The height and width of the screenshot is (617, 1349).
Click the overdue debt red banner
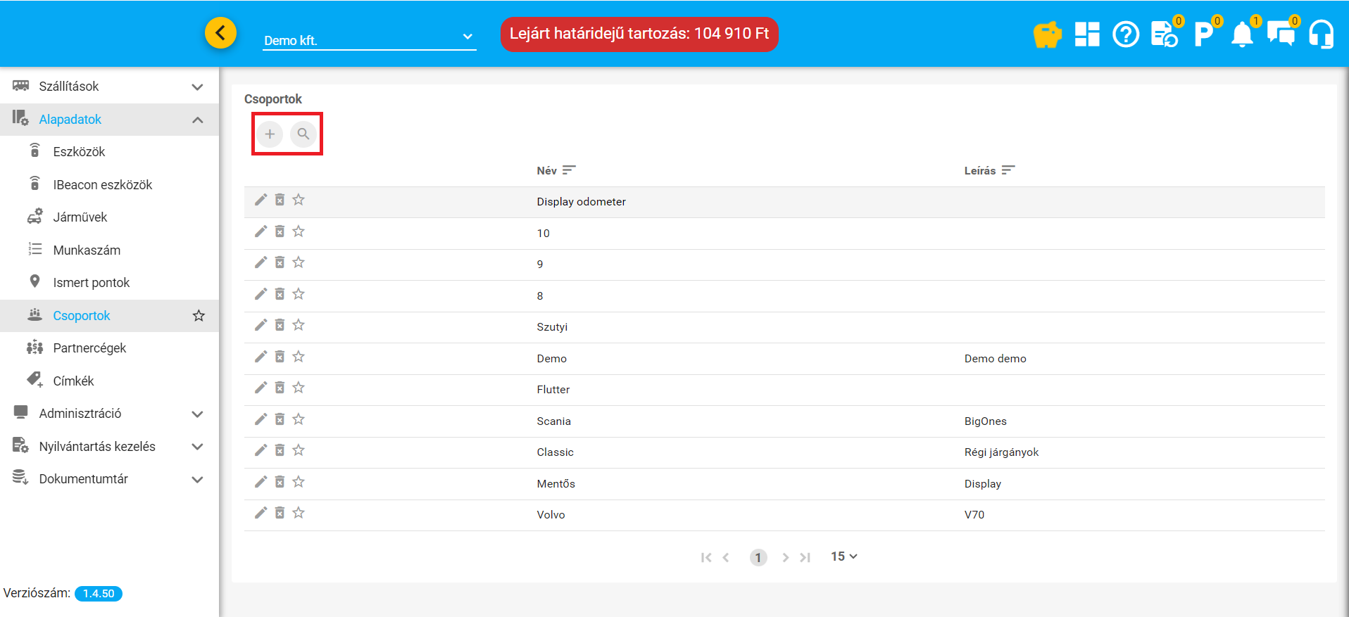click(x=639, y=34)
